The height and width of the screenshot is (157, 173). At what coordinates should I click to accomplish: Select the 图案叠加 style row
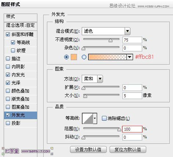21,107
